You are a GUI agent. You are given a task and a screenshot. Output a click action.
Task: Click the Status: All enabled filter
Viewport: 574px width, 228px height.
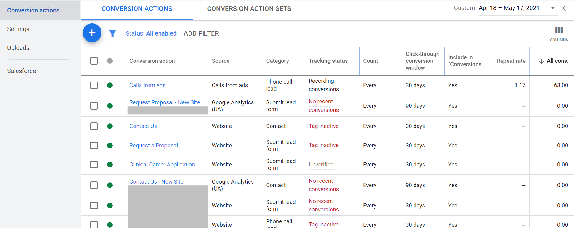pos(151,33)
